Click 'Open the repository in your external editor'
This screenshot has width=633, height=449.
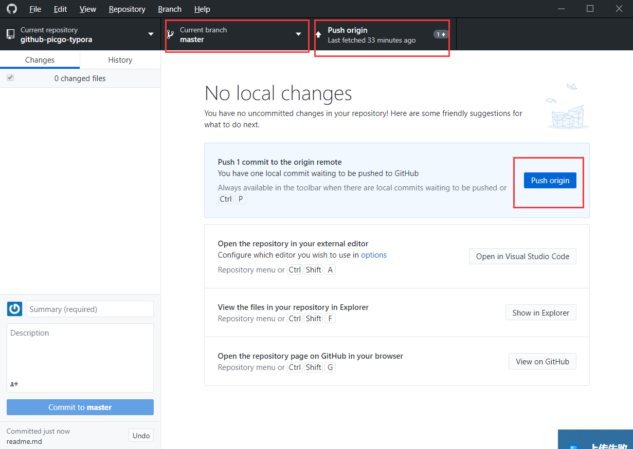click(293, 244)
